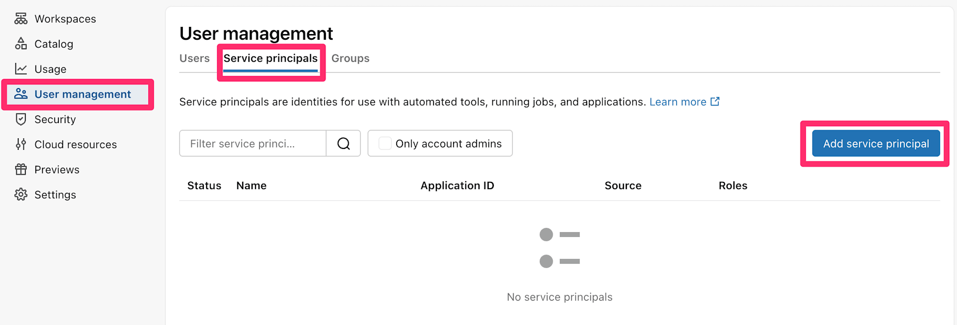Open Workspaces from the sidebar
This screenshot has height=325, width=957.
(65, 19)
